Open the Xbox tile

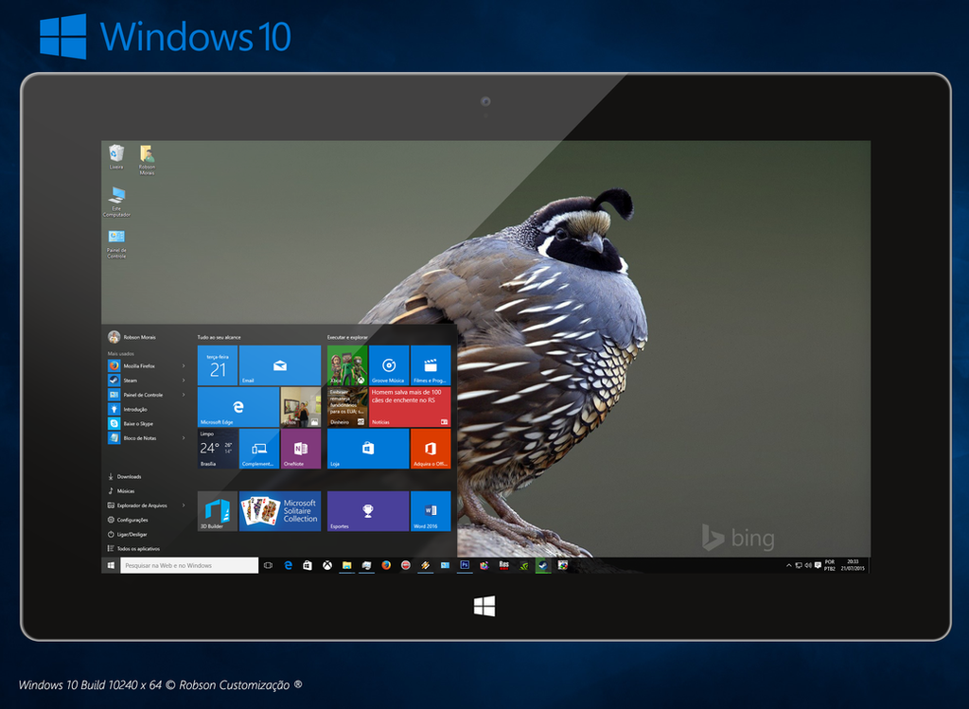347,365
